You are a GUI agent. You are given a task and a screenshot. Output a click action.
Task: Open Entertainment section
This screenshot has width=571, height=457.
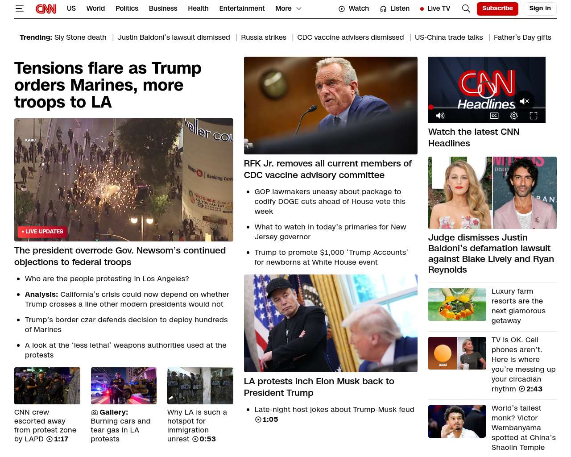pos(242,8)
